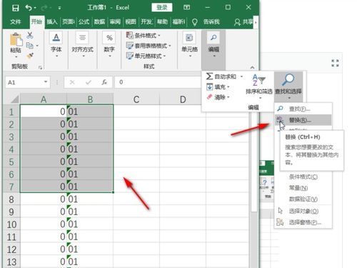Open the 剪贴板 dialog launcher

pos(40,68)
